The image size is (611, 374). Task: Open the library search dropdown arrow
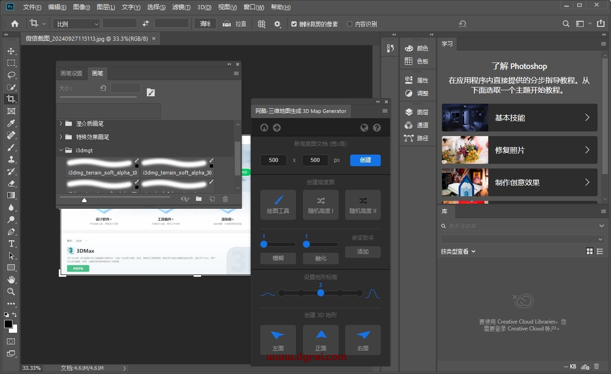pyautogui.click(x=601, y=226)
